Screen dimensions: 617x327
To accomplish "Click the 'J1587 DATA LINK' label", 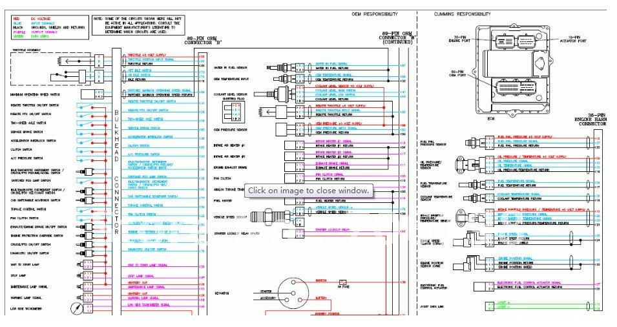I will (432, 306).
